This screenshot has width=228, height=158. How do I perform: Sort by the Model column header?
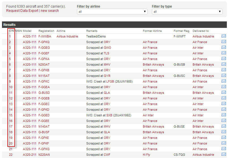coord(27,31)
